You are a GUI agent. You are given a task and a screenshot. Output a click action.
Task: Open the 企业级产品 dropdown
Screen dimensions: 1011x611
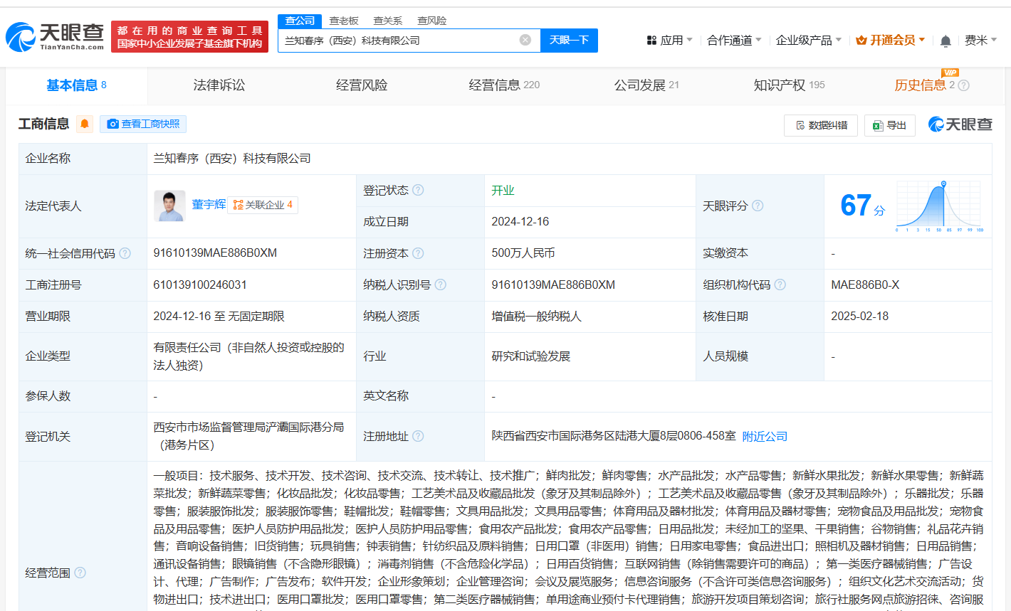(809, 41)
